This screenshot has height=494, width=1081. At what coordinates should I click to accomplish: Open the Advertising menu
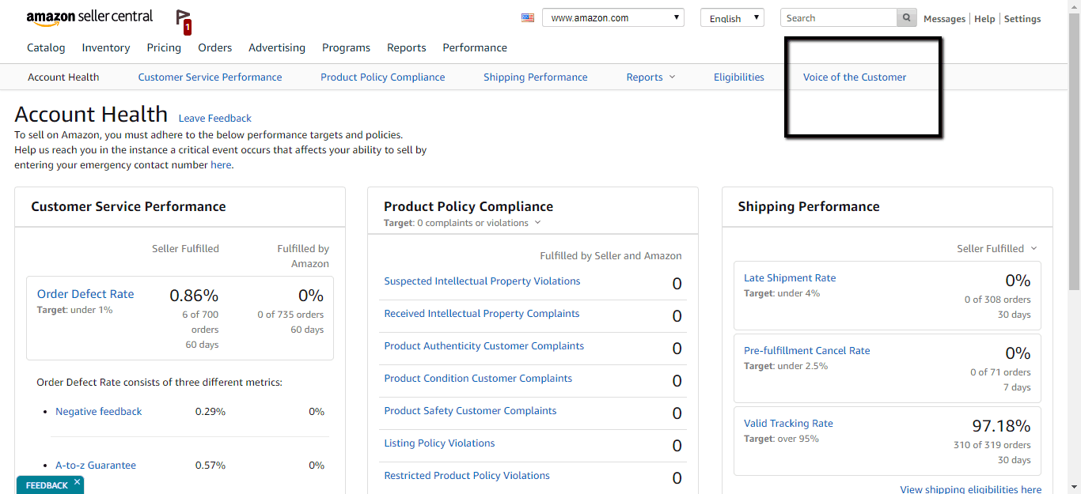277,47
